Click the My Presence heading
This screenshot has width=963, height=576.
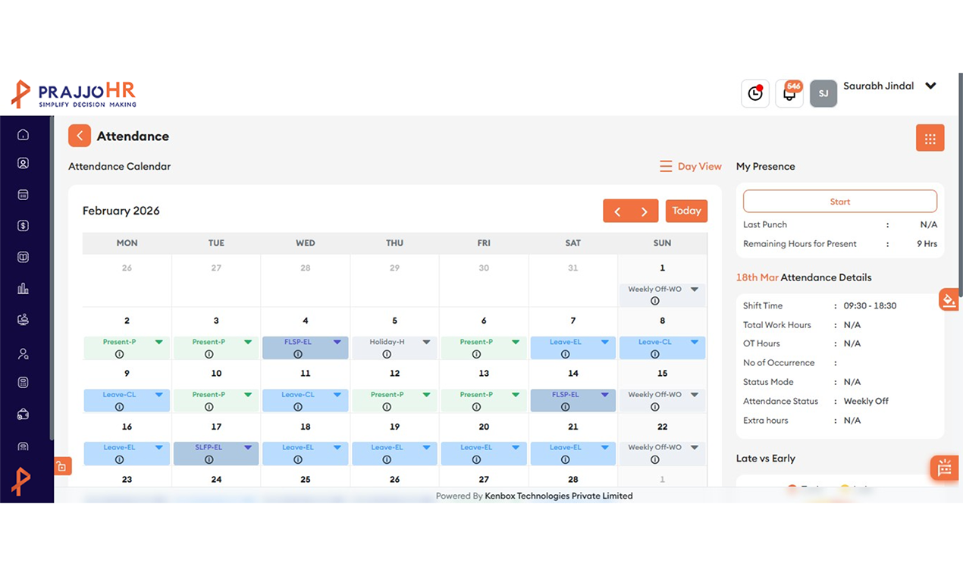[766, 167]
